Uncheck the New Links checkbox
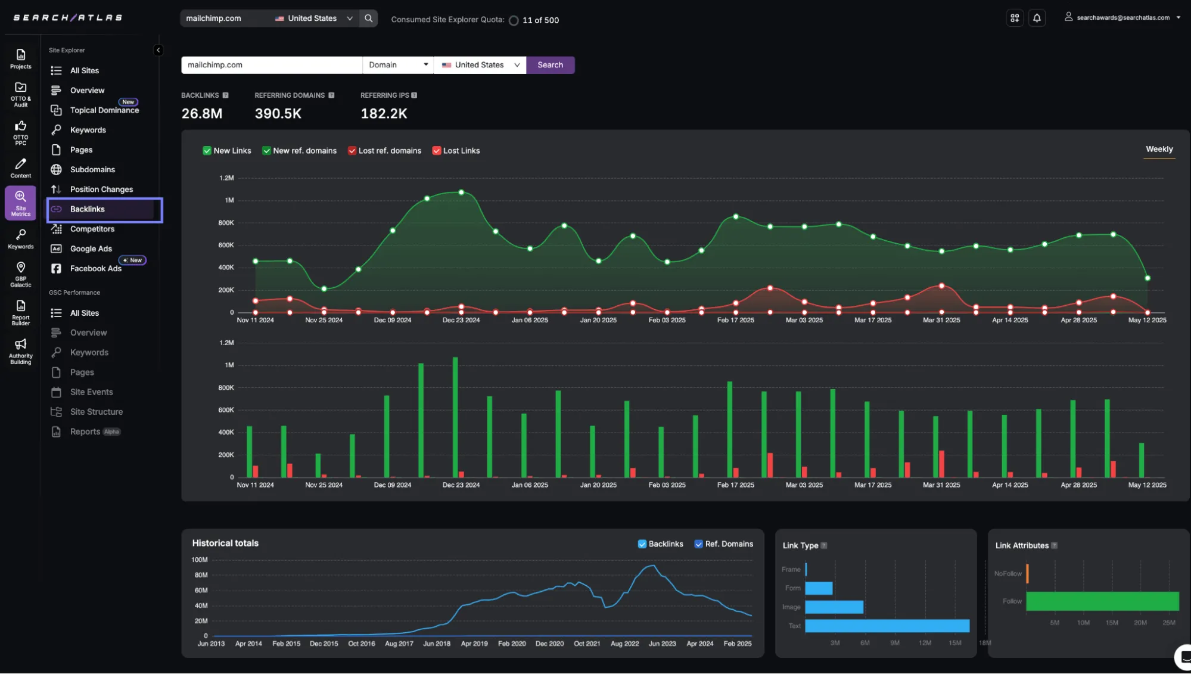1191x674 pixels. coord(207,151)
